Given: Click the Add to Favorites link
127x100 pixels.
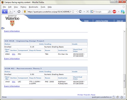Looking at the screenshot, I should click(102, 21).
